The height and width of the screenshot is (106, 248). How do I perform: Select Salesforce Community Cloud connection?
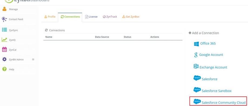coord(218,101)
